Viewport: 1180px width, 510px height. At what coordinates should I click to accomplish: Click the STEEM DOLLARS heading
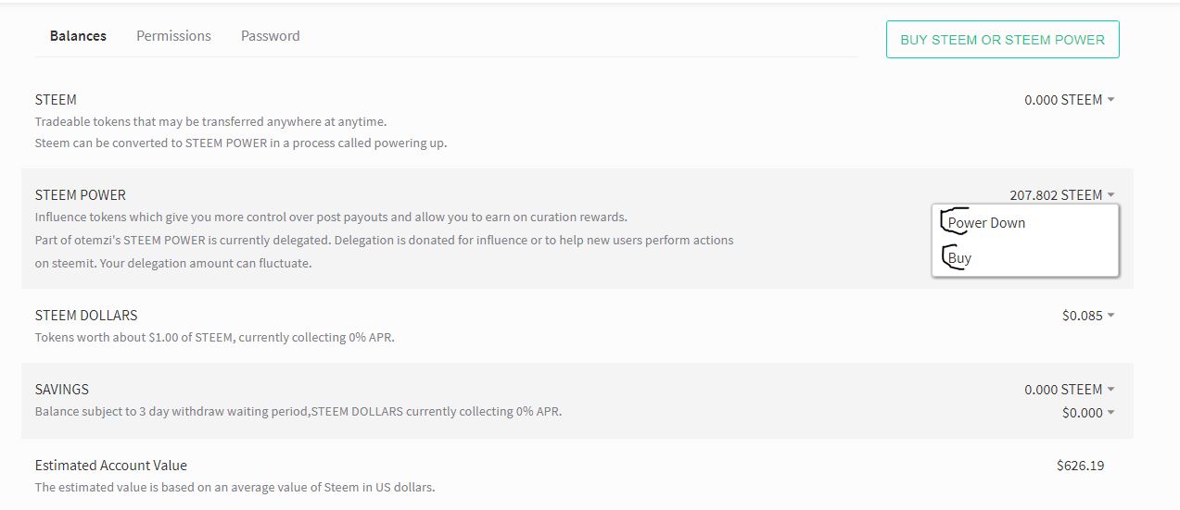(x=85, y=316)
